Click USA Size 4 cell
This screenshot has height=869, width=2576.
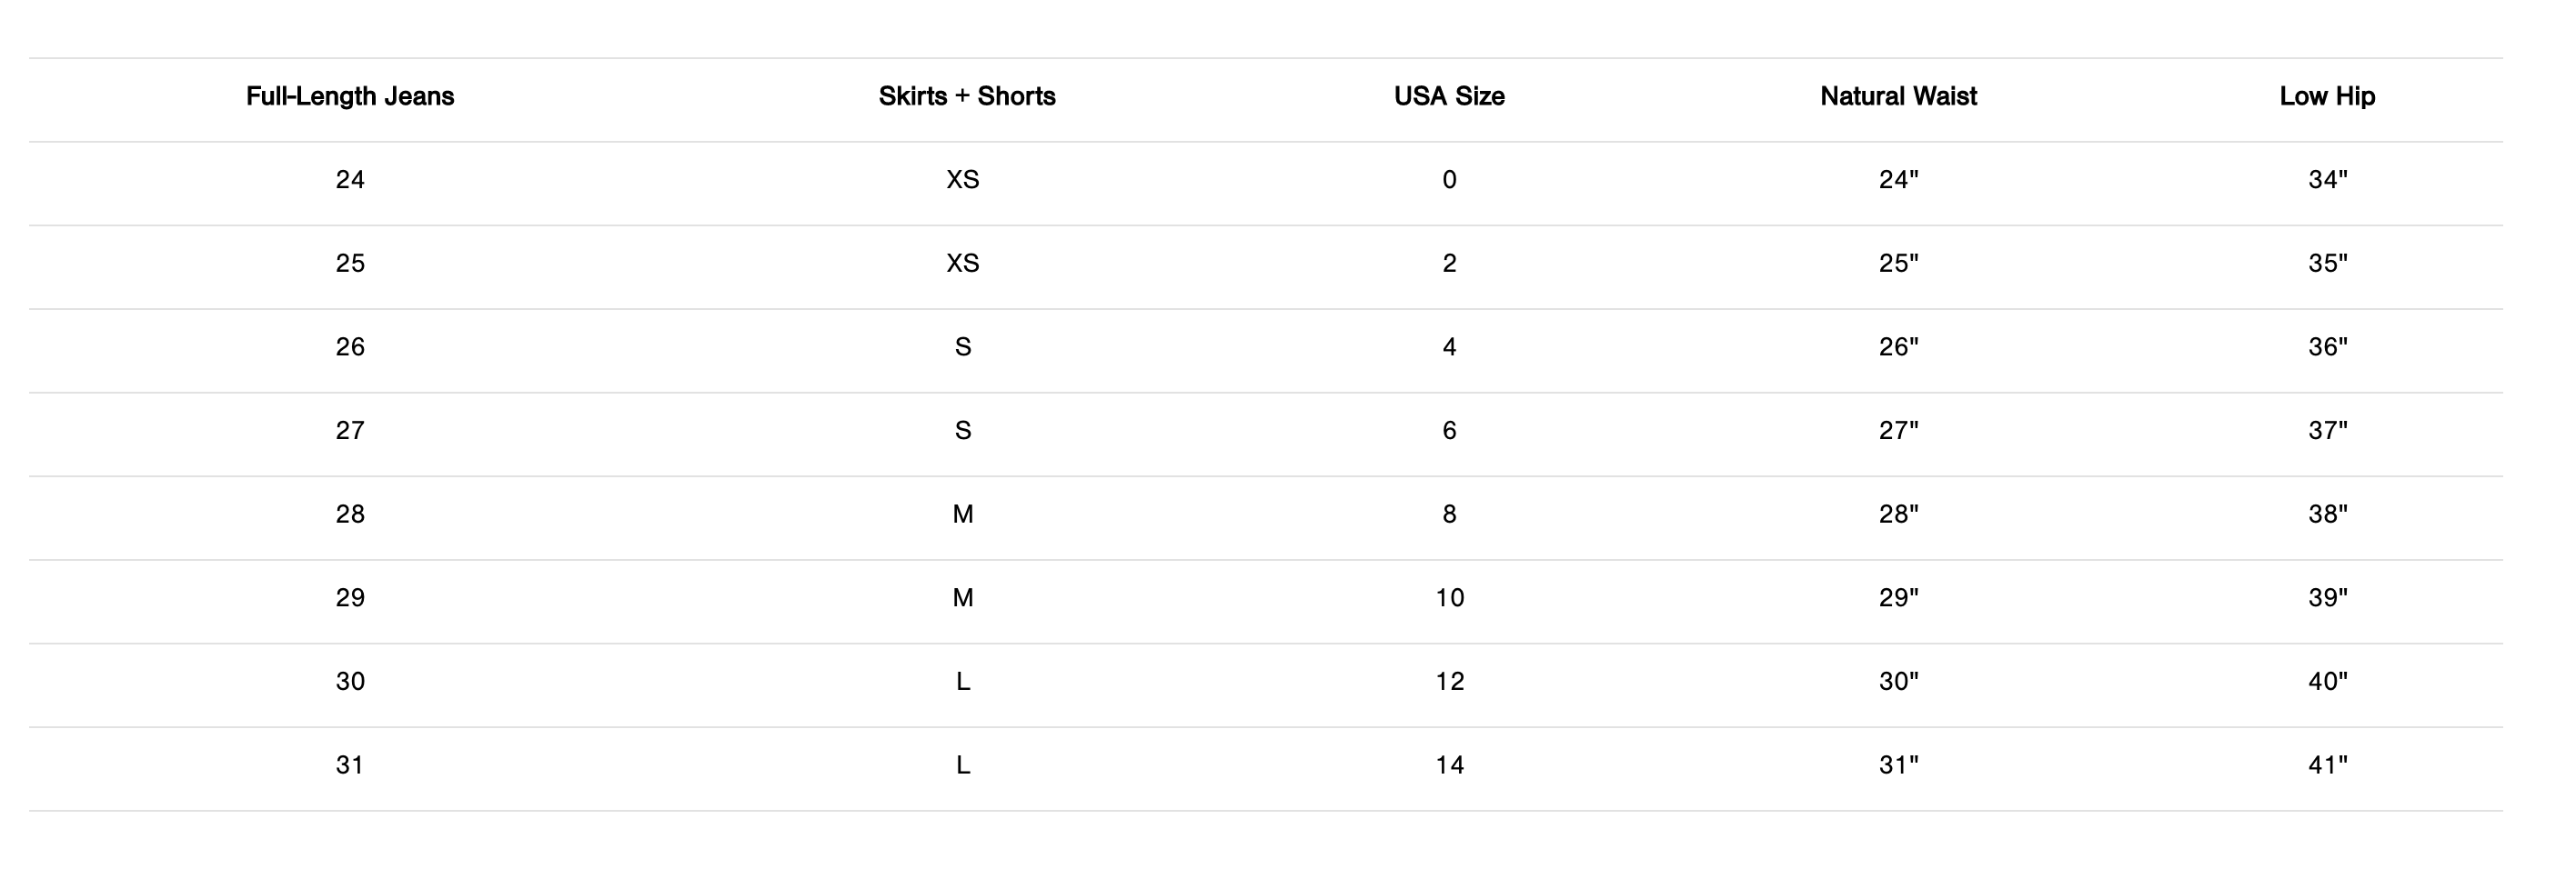click(x=1449, y=346)
